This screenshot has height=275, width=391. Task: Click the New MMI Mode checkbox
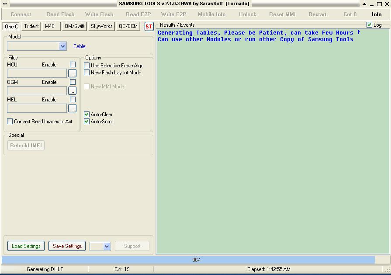point(87,86)
